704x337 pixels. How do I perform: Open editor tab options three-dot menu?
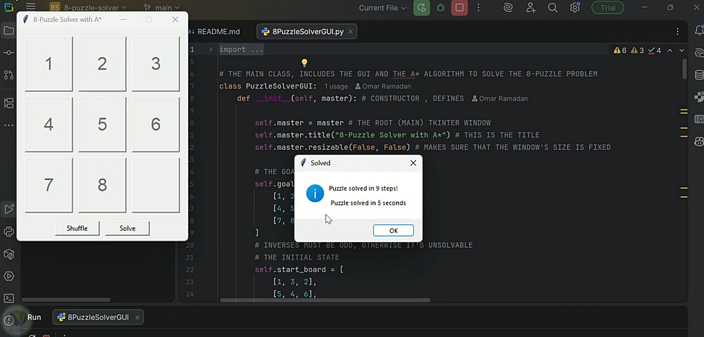pos(677,32)
